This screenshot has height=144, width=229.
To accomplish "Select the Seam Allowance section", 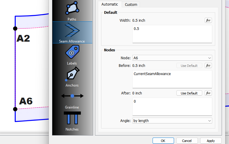I will tap(72, 32).
